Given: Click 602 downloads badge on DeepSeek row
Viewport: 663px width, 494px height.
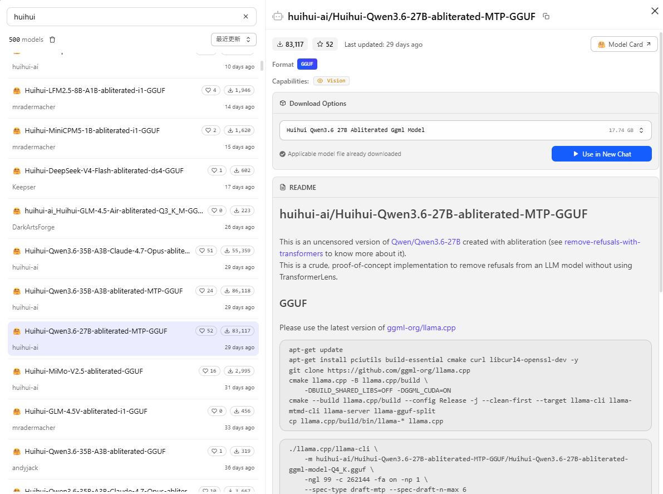Looking at the screenshot, I should [x=242, y=170].
